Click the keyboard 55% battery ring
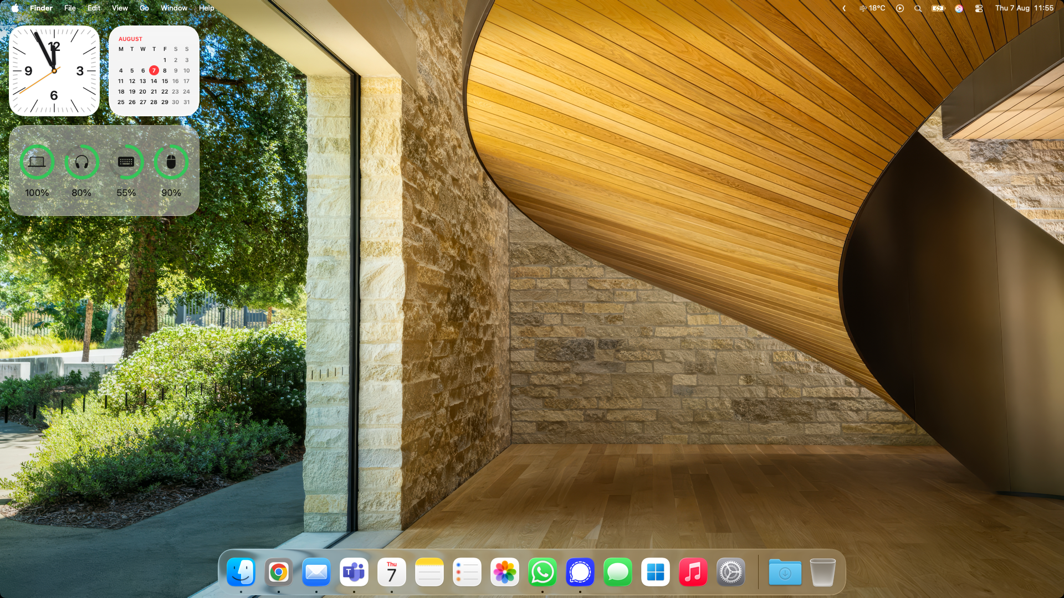The image size is (1064, 598). tap(126, 162)
